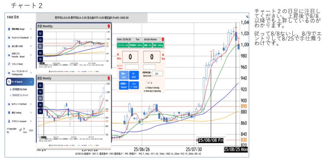Image resolution: width=324 pixels, height=162 pixels.
Task: Expand the Trading Assist submenu
Action: tap(31, 72)
